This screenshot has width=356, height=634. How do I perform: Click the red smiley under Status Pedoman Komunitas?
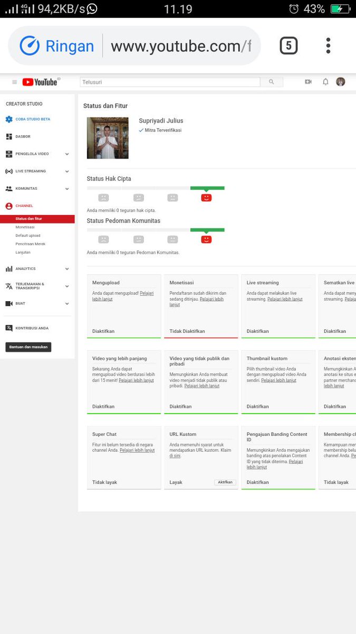[207, 239]
